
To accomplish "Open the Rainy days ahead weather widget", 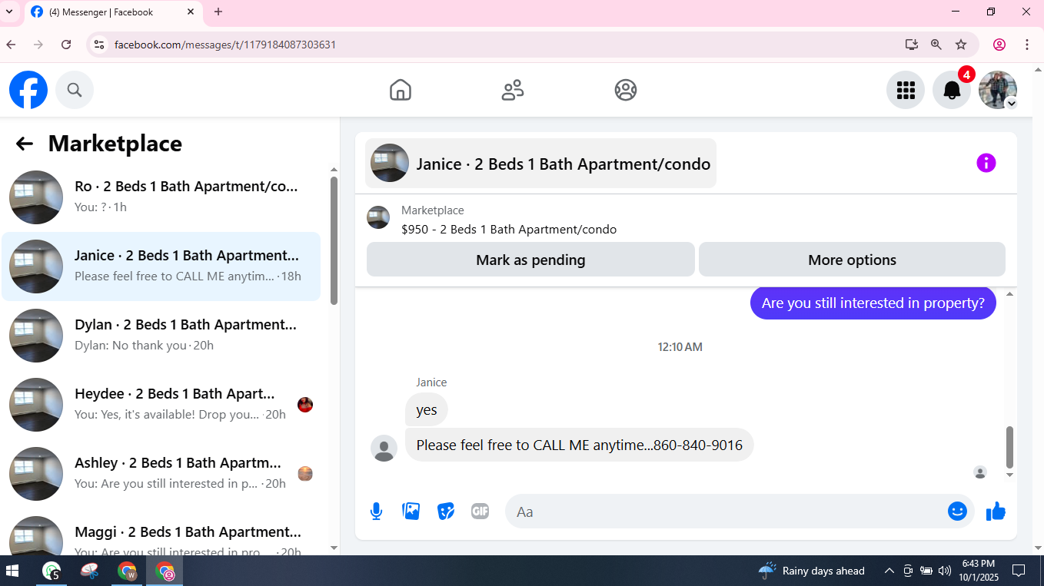I will (812, 571).
